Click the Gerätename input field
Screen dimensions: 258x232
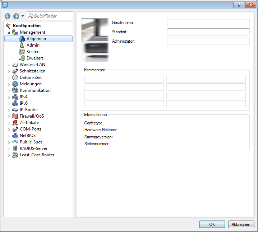tap(208, 23)
